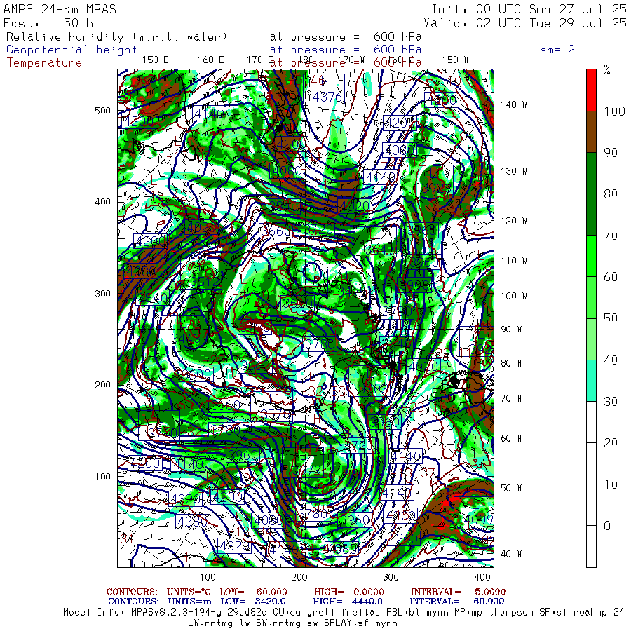
Task: Click the '50' label beside the colorbar
Action: pyautogui.click(x=611, y=319)
